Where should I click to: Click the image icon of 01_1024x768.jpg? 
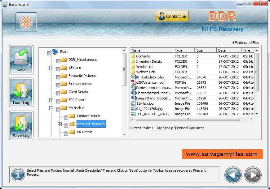(133, 109)
